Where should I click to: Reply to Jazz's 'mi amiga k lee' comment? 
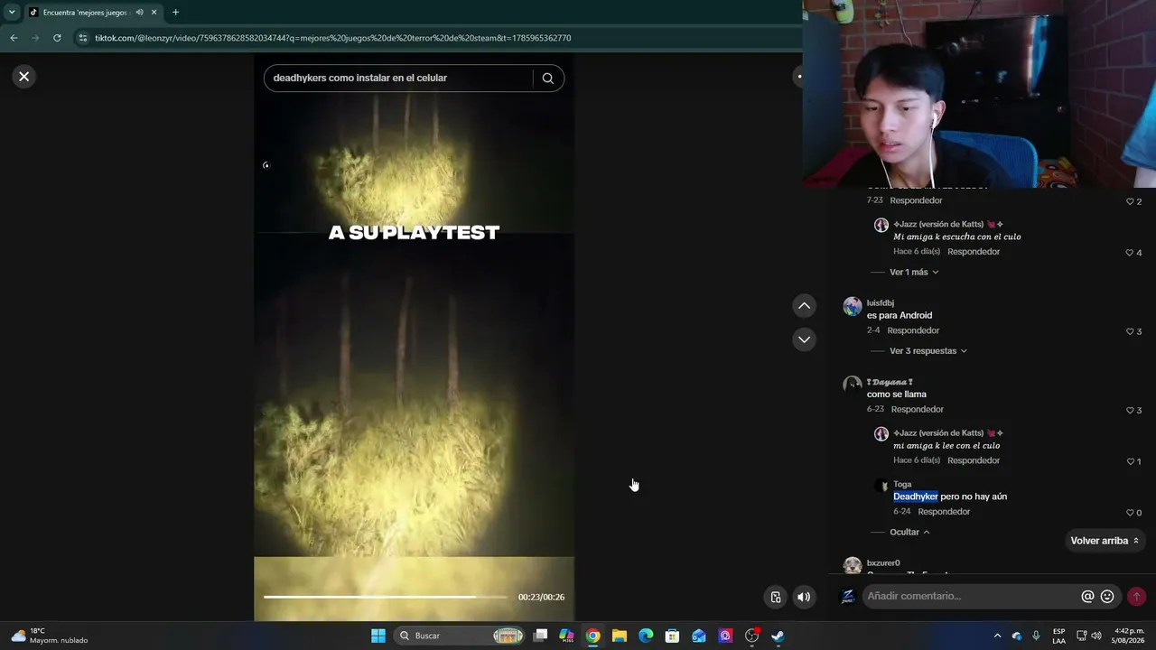[x=974, y=460]
